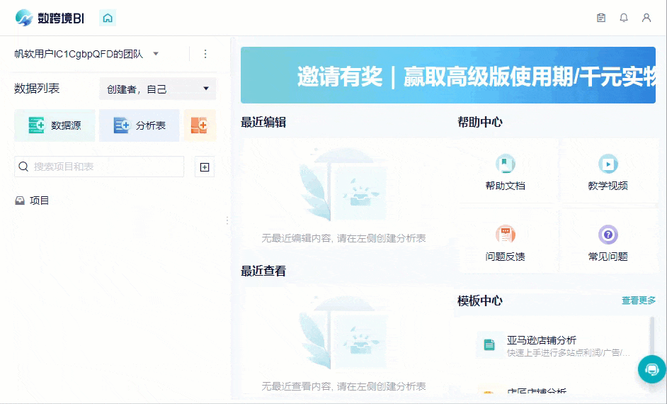Open the 创建者，自己 filter dropdown
This screenshot has width=667, height=404.
157,89
